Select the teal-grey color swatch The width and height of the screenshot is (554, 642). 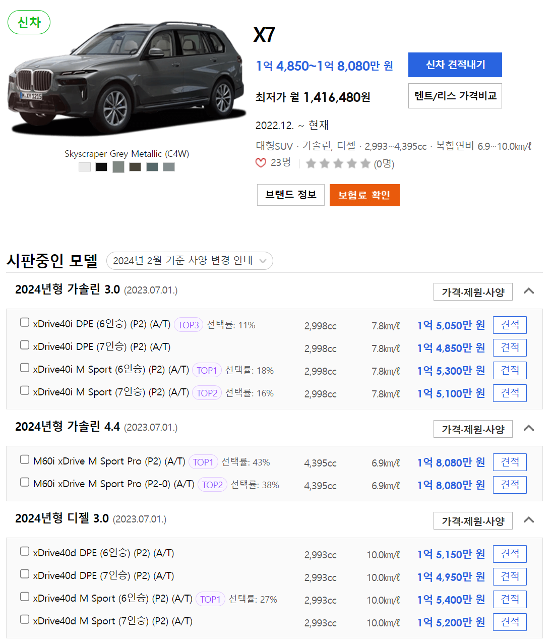(x=152, y=167)
